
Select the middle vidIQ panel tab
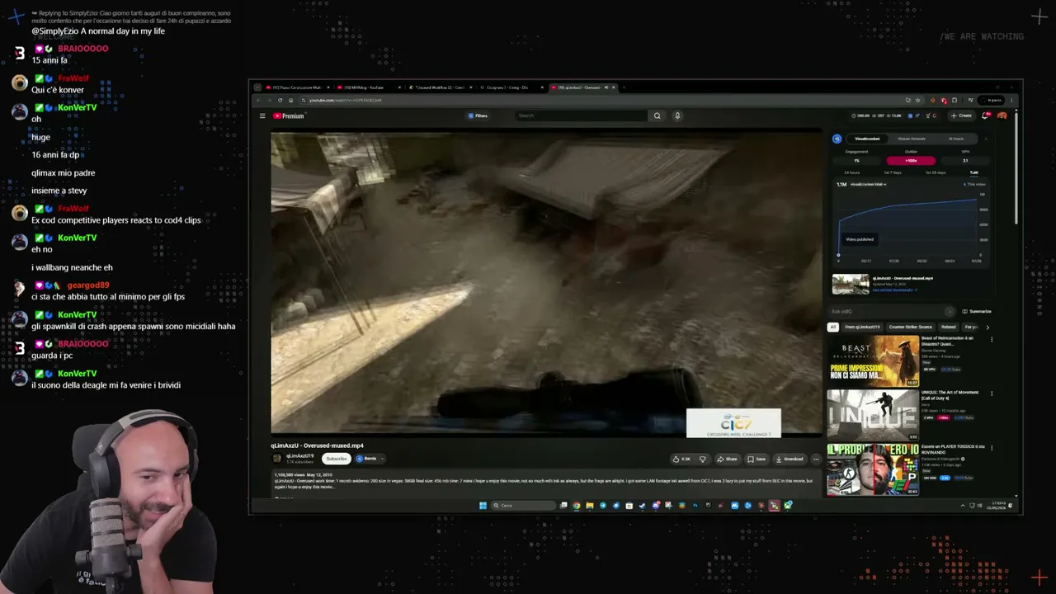[912, 139]
